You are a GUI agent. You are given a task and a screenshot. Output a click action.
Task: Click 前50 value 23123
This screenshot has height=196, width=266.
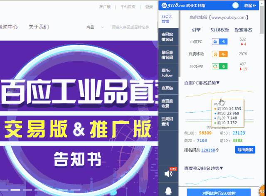[x=239, y=133]
